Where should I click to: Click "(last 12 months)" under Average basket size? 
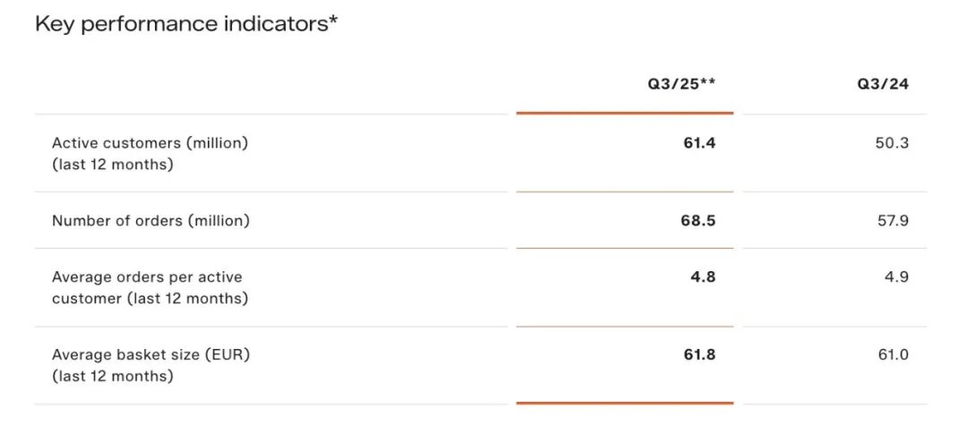click(x=113, y=377)
